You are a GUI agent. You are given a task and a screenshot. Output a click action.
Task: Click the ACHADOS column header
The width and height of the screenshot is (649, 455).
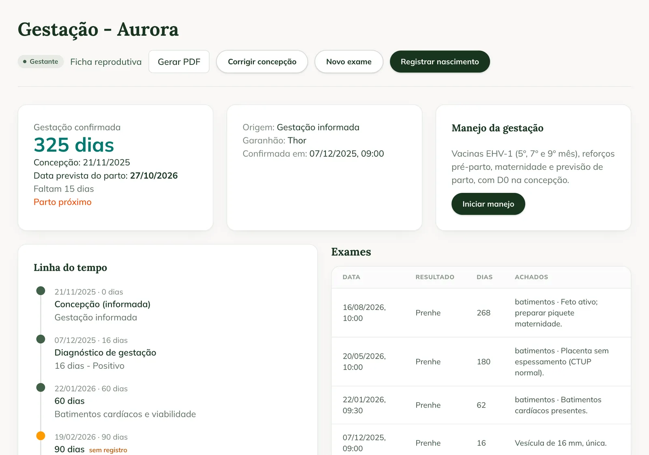(x=531, y=277)
